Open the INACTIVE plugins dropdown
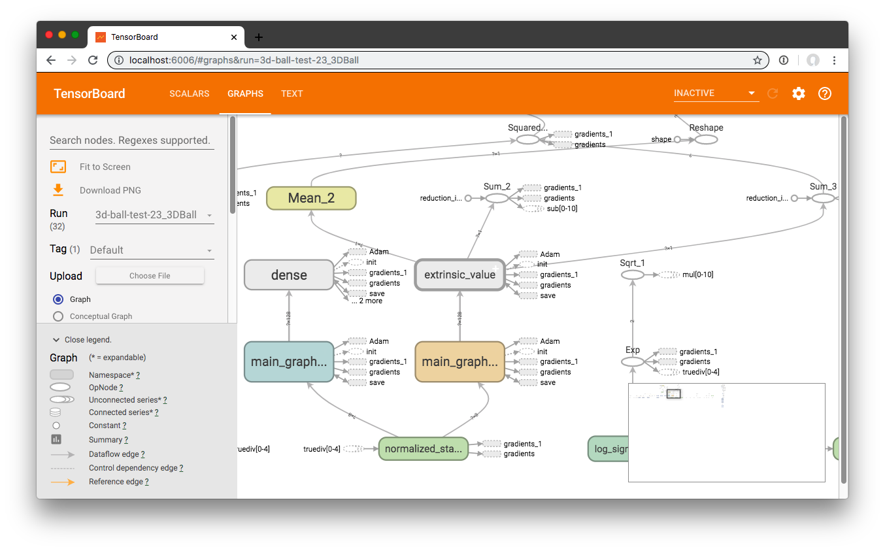This screenshot has width=885, height=551. 716,93
